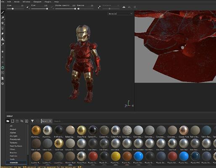This screenshot has width=216, height=168.
Task: Open the Window menu
Action: [x=26, y=2]
